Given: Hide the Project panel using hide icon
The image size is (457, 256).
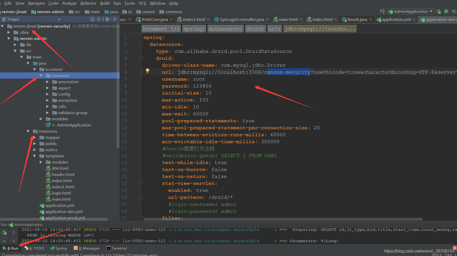Looking at the screenshot, I should click(x=116, y=19).
